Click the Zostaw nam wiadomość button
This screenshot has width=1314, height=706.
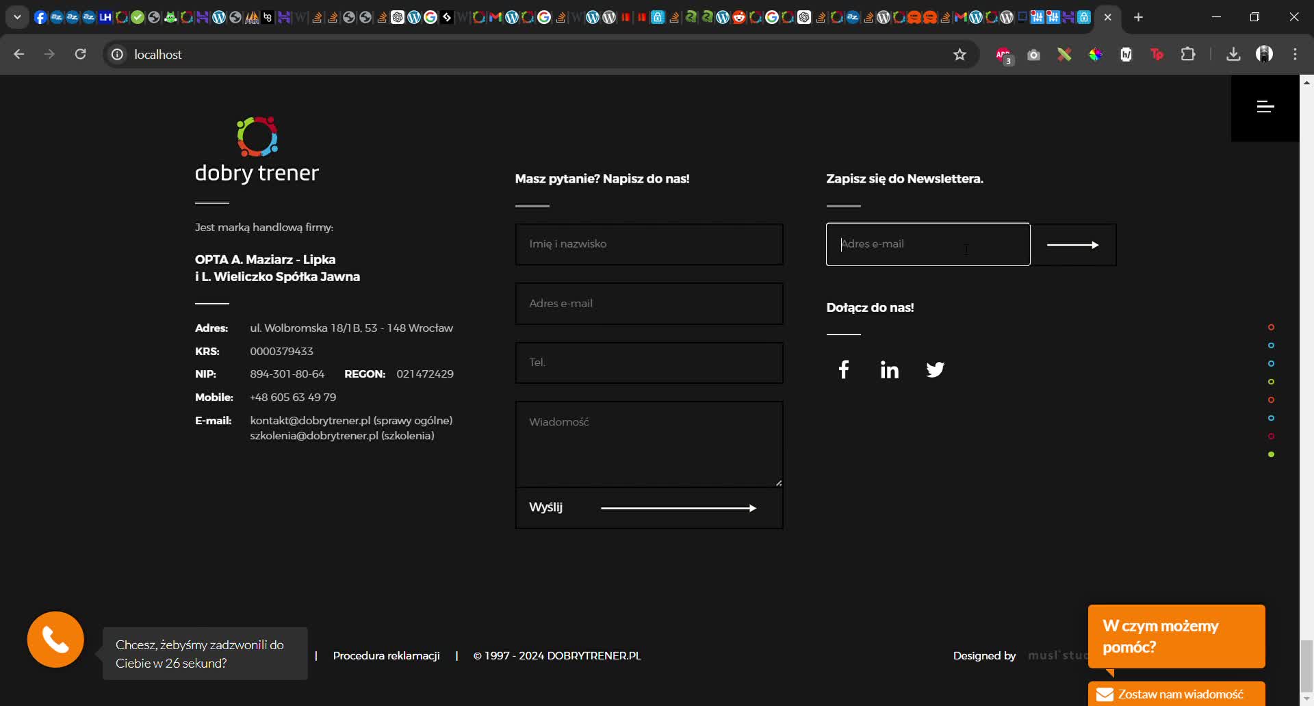1176,694
